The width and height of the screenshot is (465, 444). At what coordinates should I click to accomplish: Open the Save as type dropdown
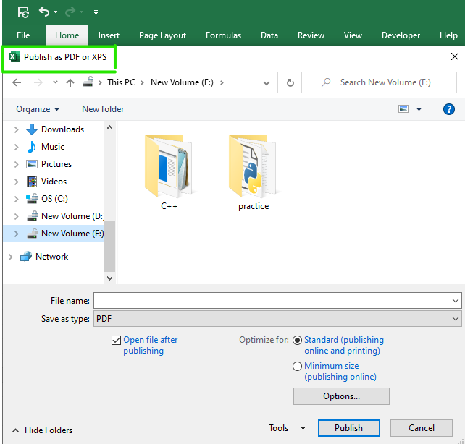[x=277, y=319]
